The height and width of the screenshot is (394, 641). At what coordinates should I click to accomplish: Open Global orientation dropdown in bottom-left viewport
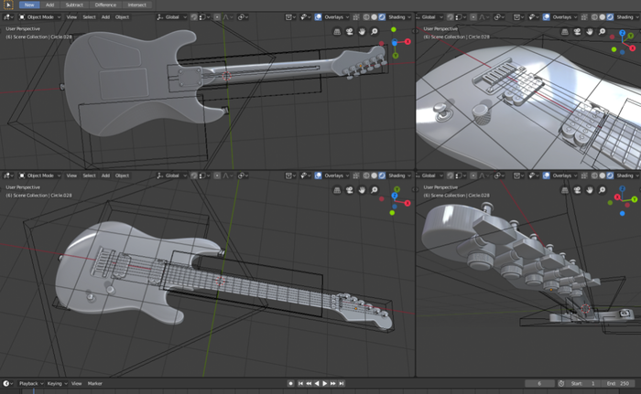coord(172,174)
